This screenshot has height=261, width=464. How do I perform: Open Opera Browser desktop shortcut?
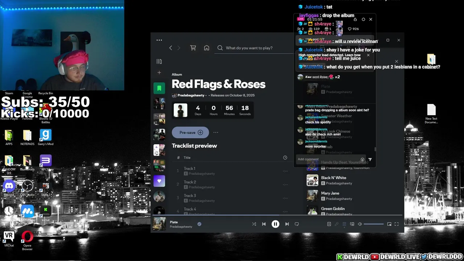(27, 241)
